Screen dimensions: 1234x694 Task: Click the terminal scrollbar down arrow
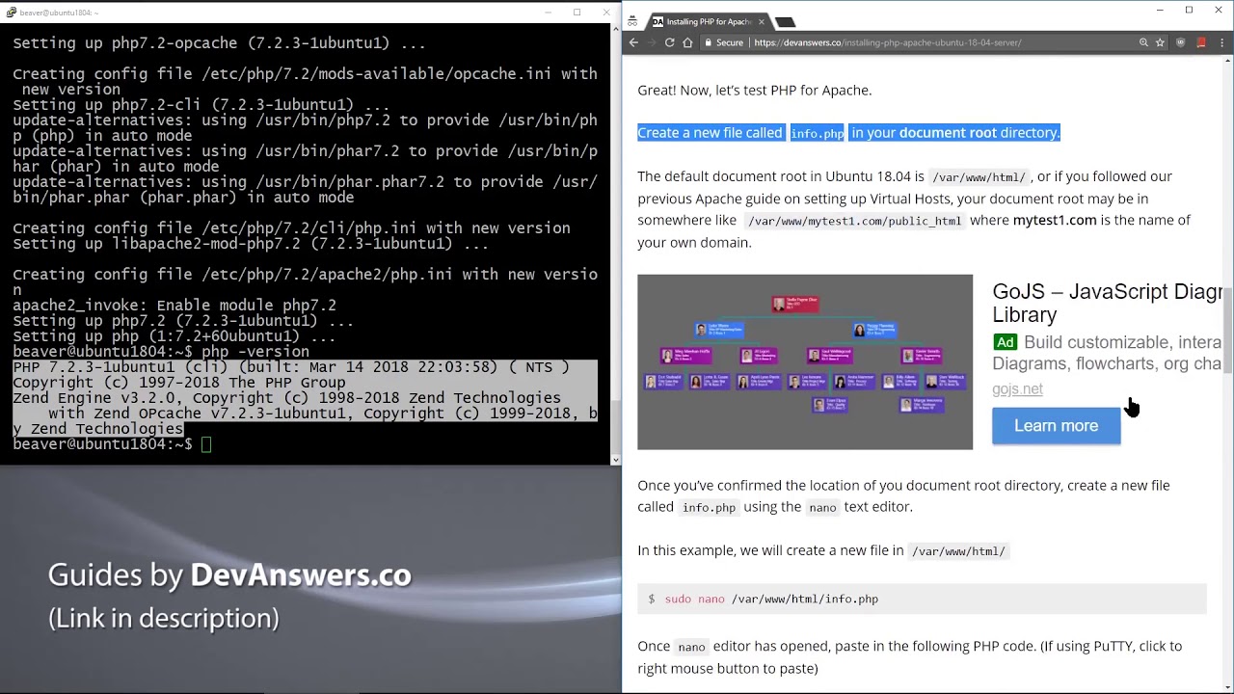pos(615,459)
